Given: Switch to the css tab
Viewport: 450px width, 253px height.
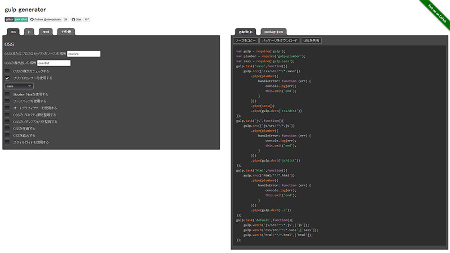Looking at the screenshot, I should click(13, 32).
